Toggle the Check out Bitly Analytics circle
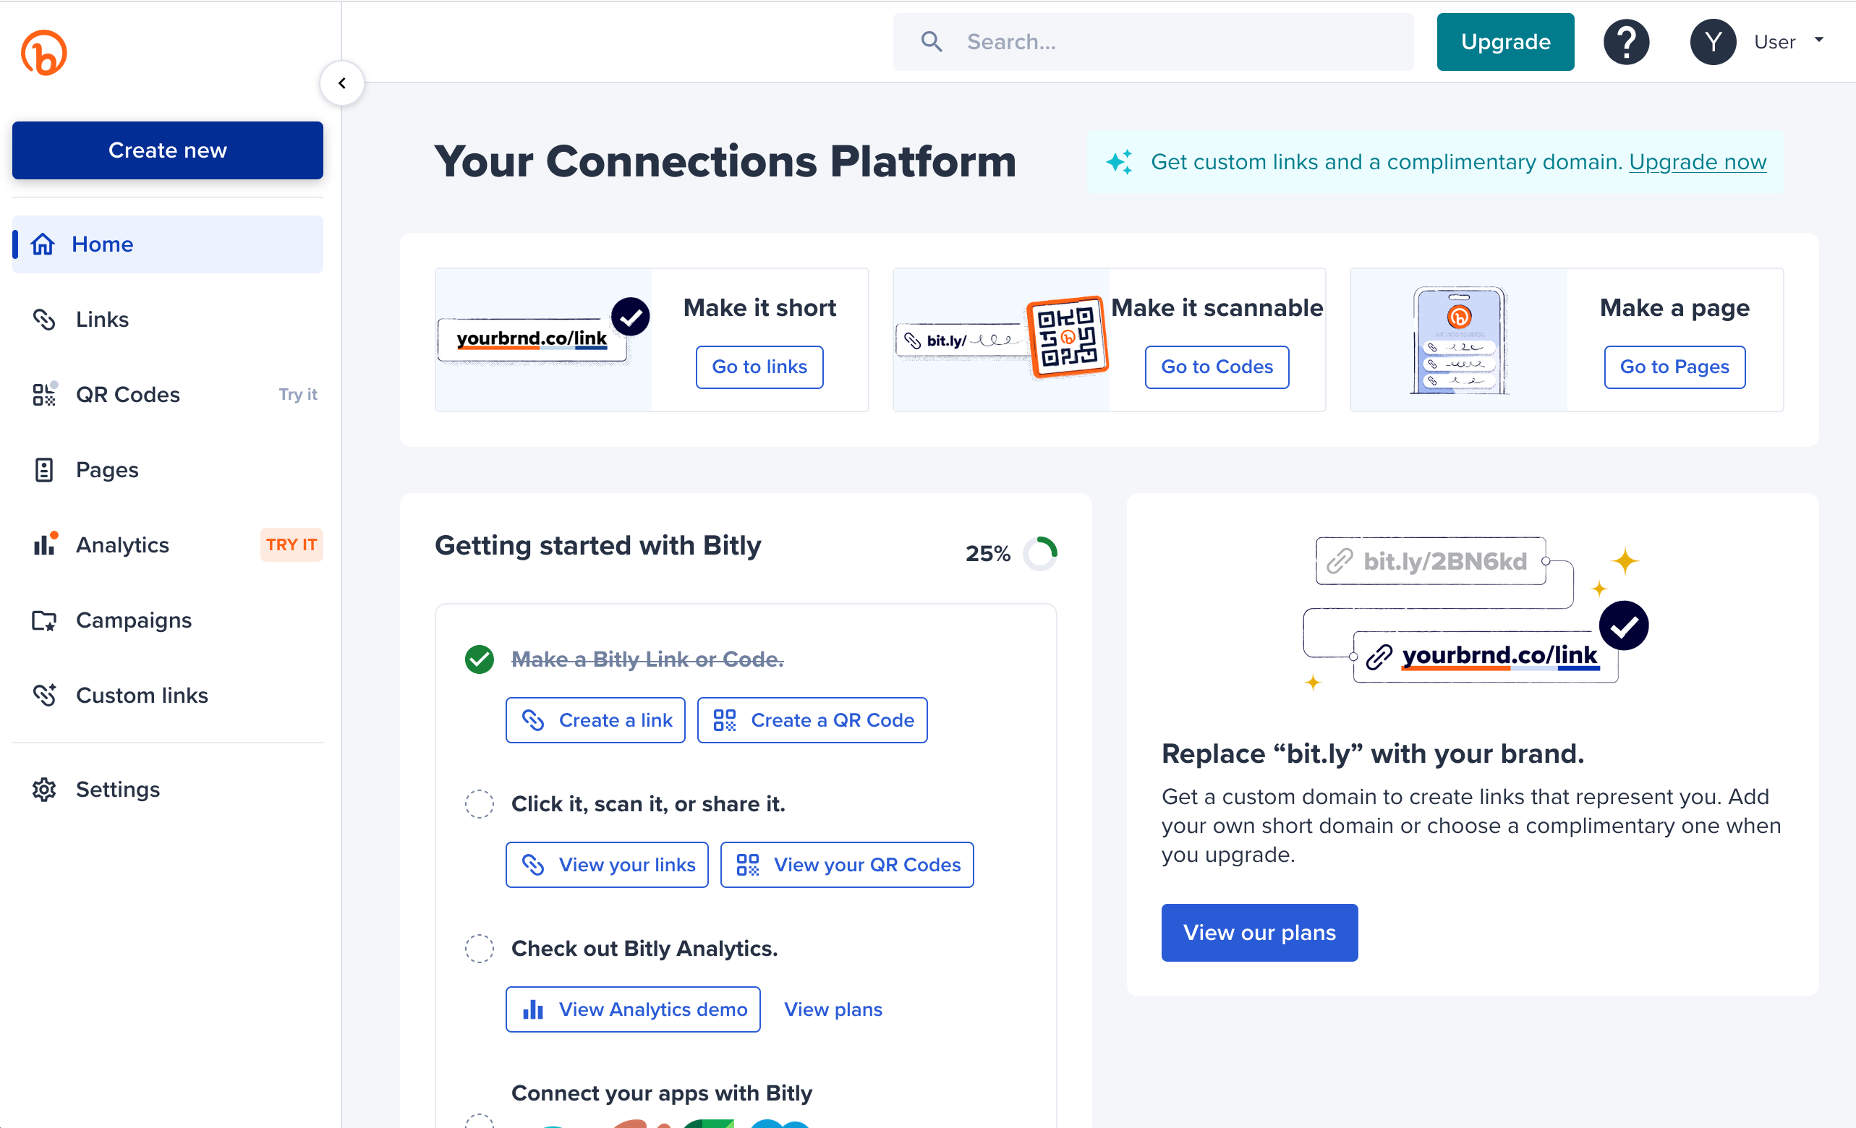Image resolution: width=1856 pixels, height=1128 pixels. pyautogui.click(x=479, y=948)
